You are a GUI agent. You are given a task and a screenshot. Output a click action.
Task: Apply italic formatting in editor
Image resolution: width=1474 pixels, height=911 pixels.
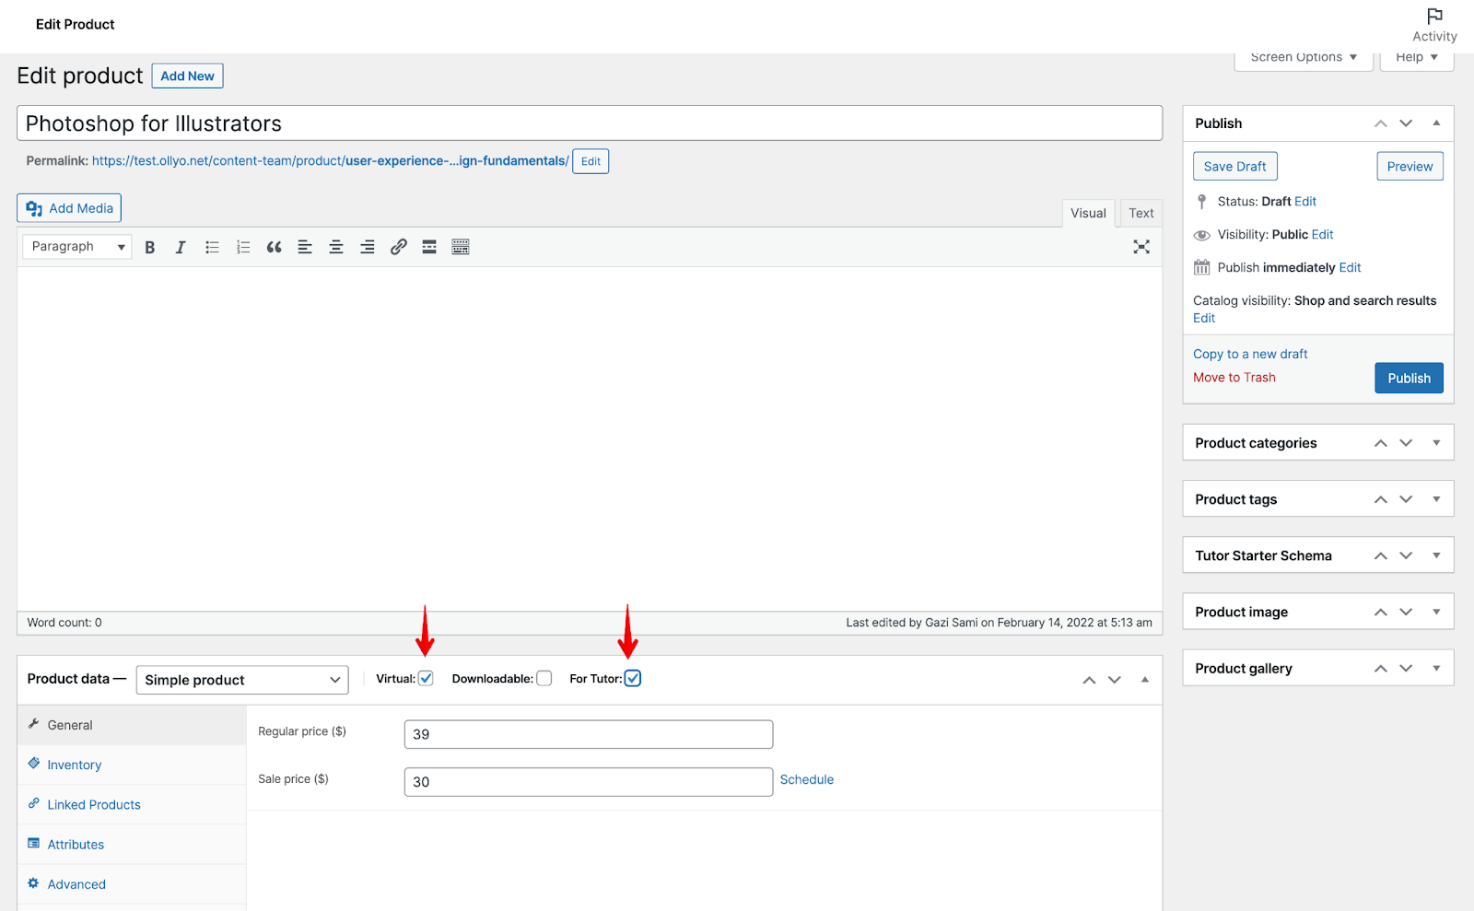(x=181, y=247)
